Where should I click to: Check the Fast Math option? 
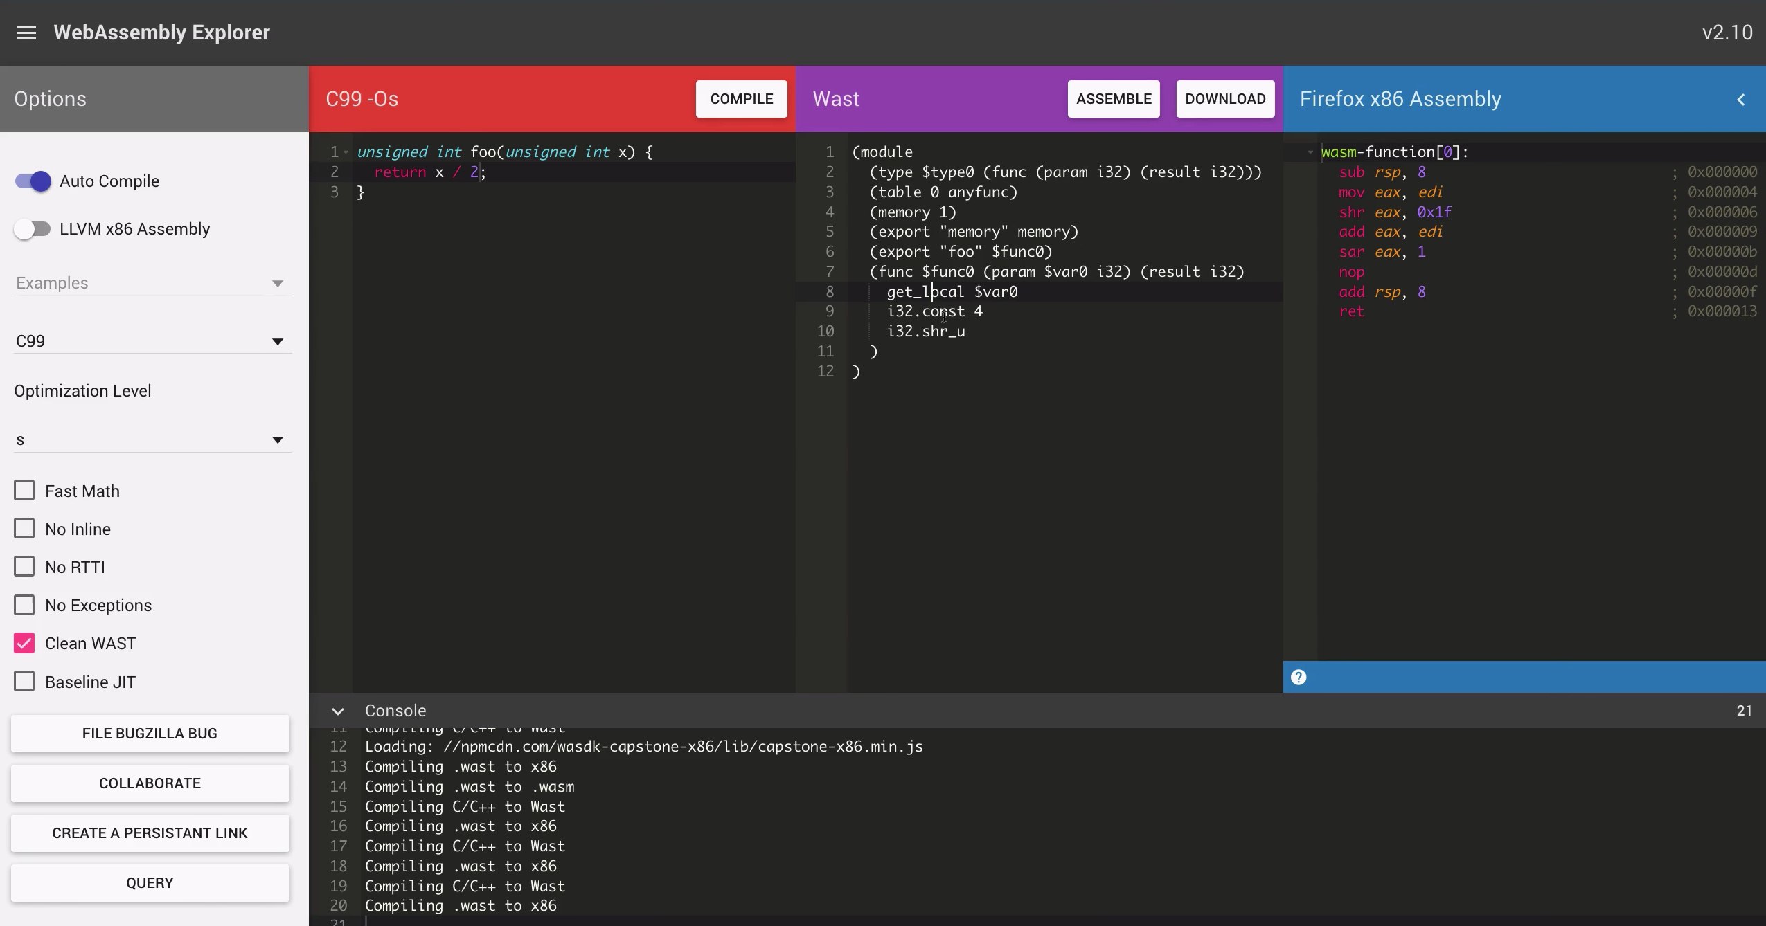(x=24, y=491)
